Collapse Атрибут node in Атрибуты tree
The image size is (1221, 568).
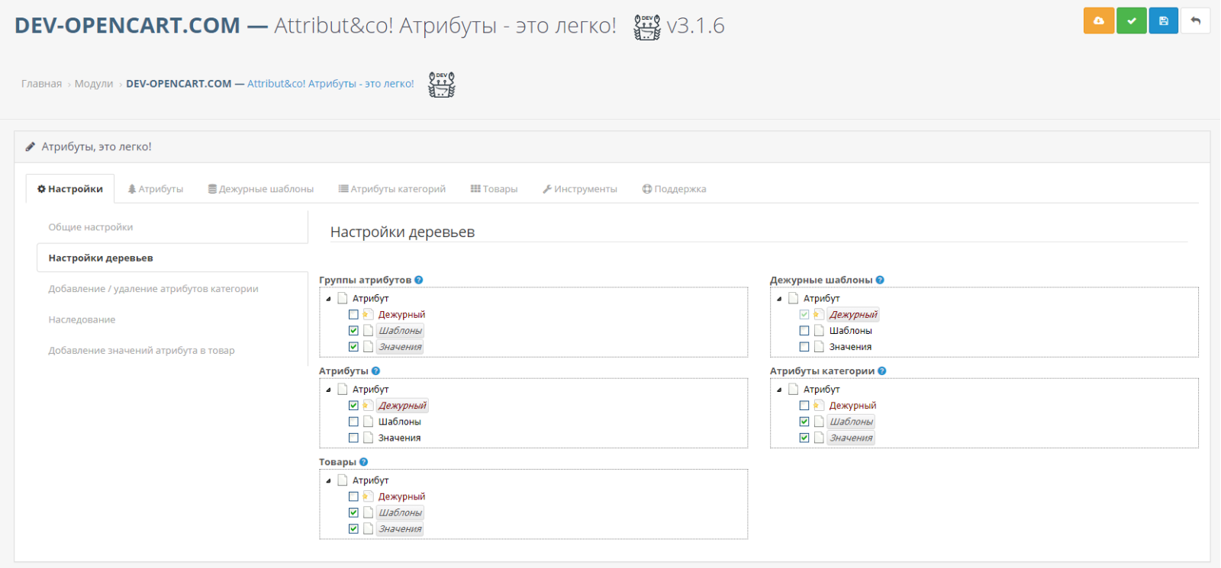click(x=328, y=390)
